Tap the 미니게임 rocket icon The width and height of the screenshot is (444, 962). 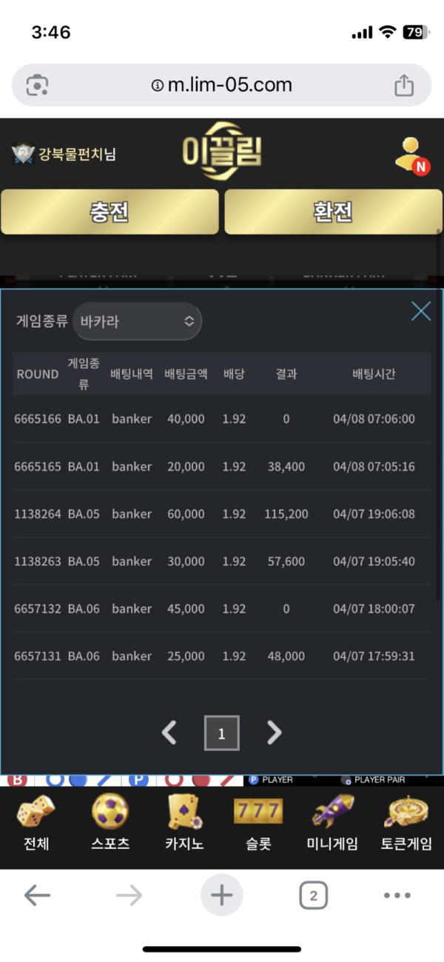pyautogui.click(x=332, y=811)
